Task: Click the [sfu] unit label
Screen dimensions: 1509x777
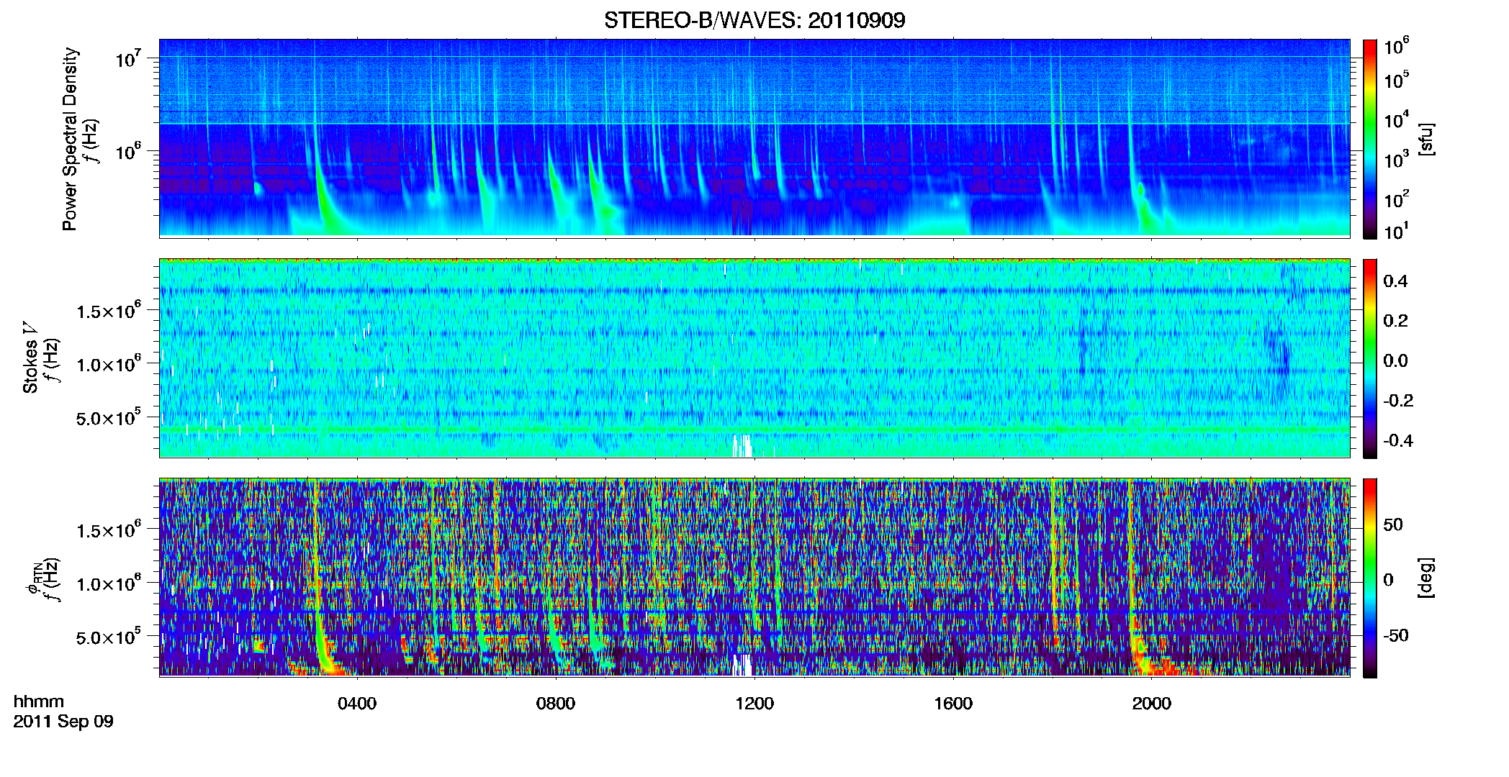Action: point(1425,140)
